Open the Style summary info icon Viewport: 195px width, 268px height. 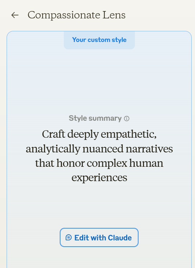click(126, 119)
